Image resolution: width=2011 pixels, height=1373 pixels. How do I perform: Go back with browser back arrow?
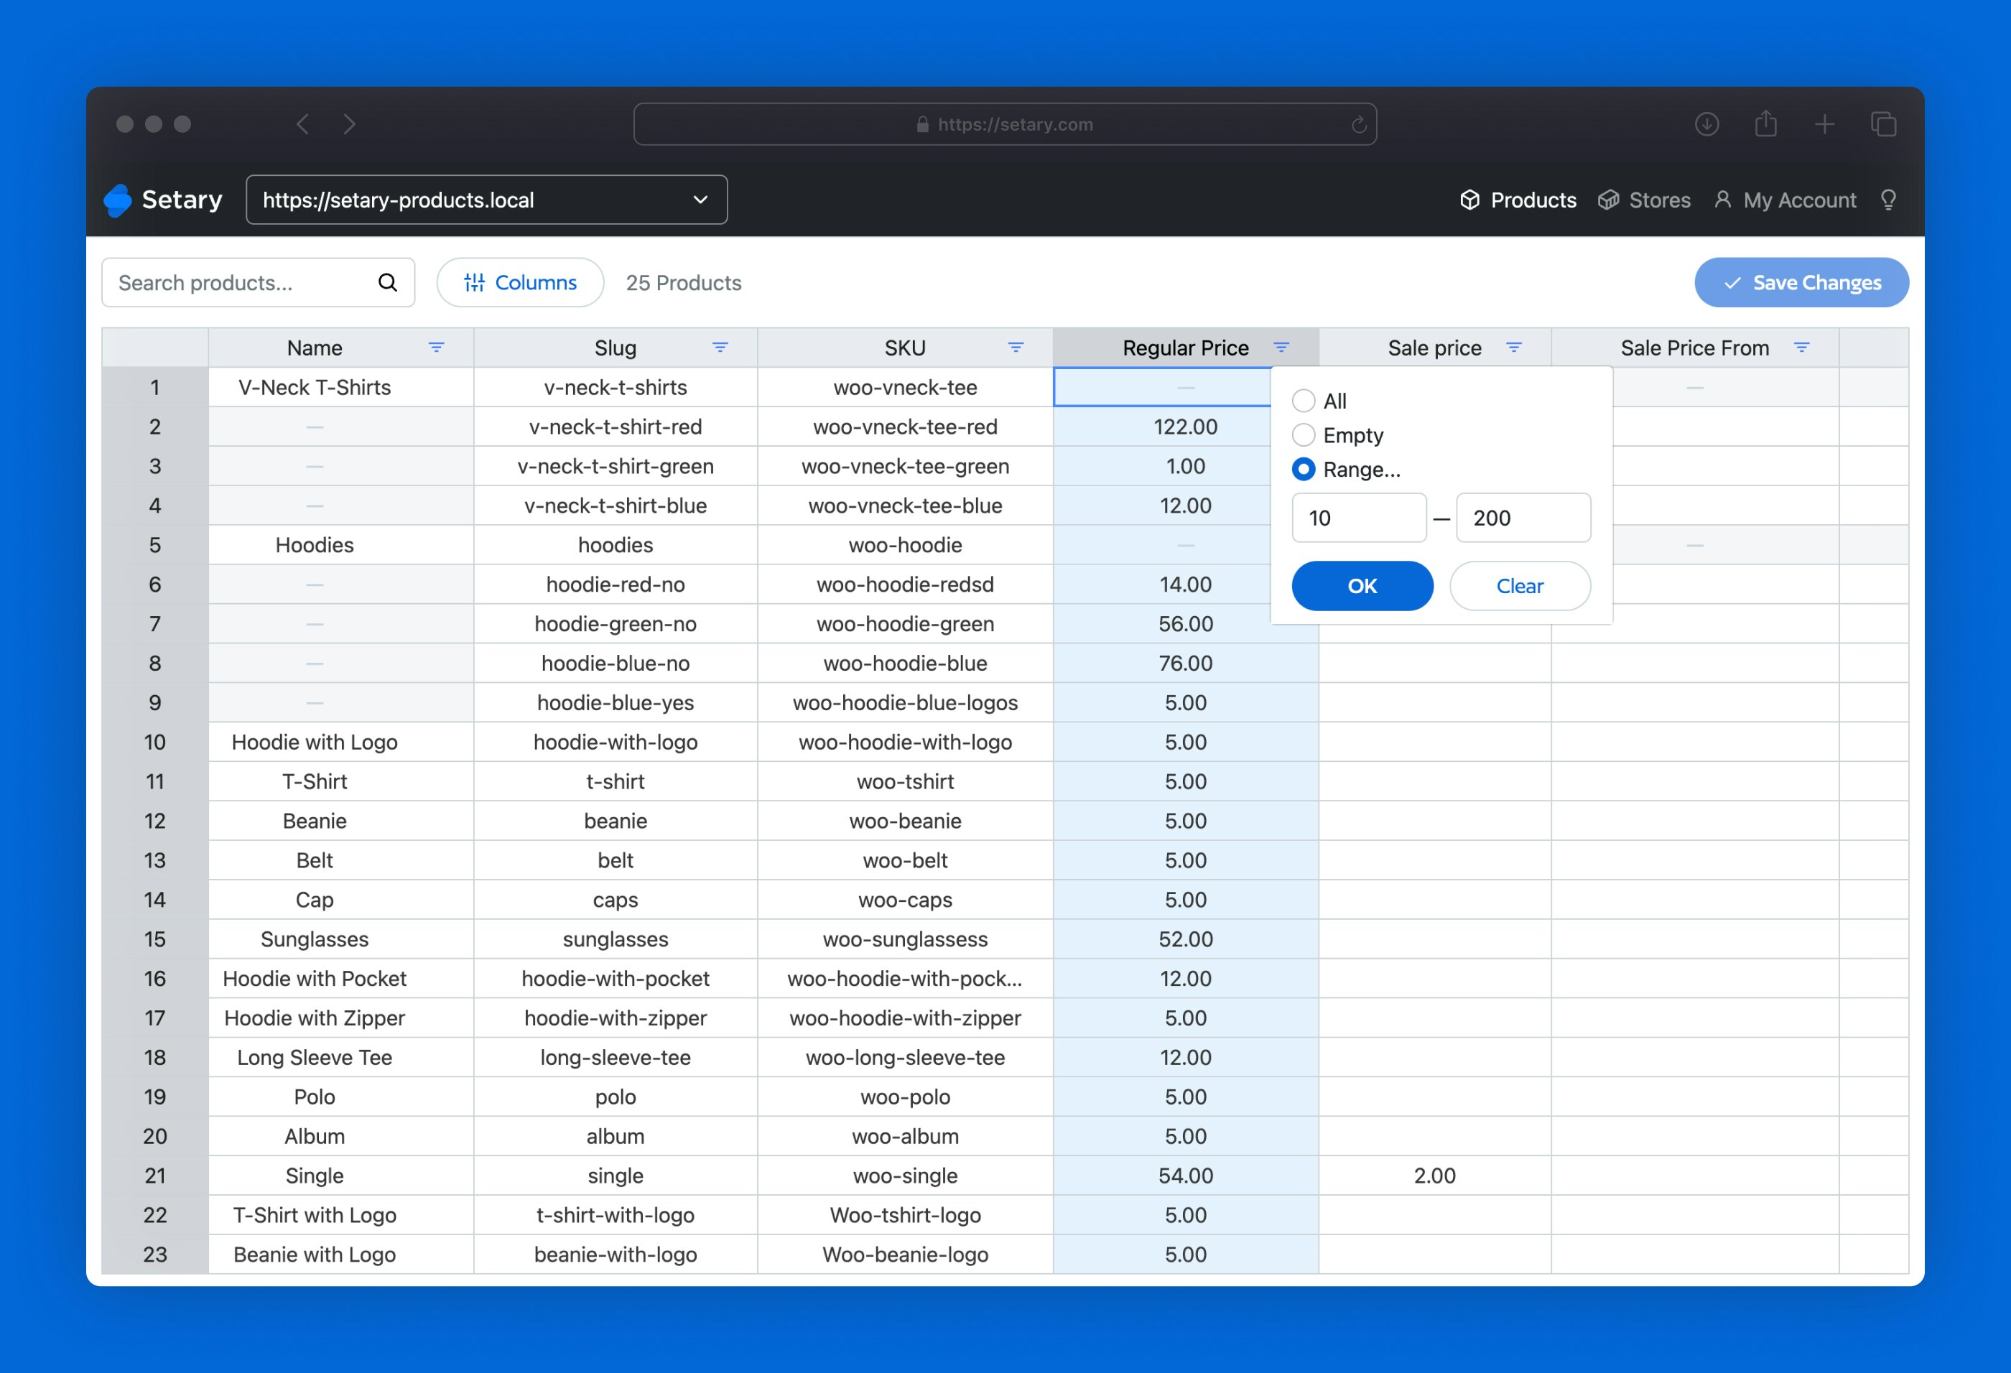(302, 124)
